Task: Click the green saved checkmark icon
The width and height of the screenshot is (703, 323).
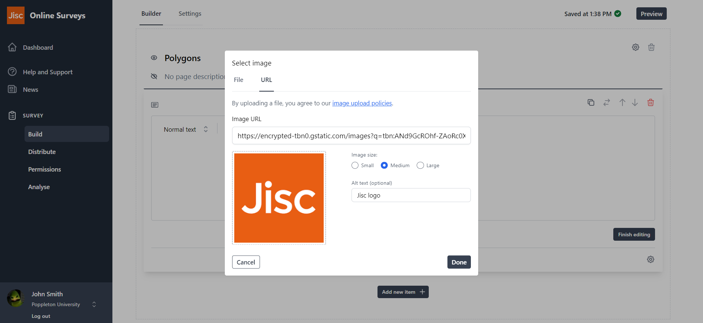Action: 618,14
